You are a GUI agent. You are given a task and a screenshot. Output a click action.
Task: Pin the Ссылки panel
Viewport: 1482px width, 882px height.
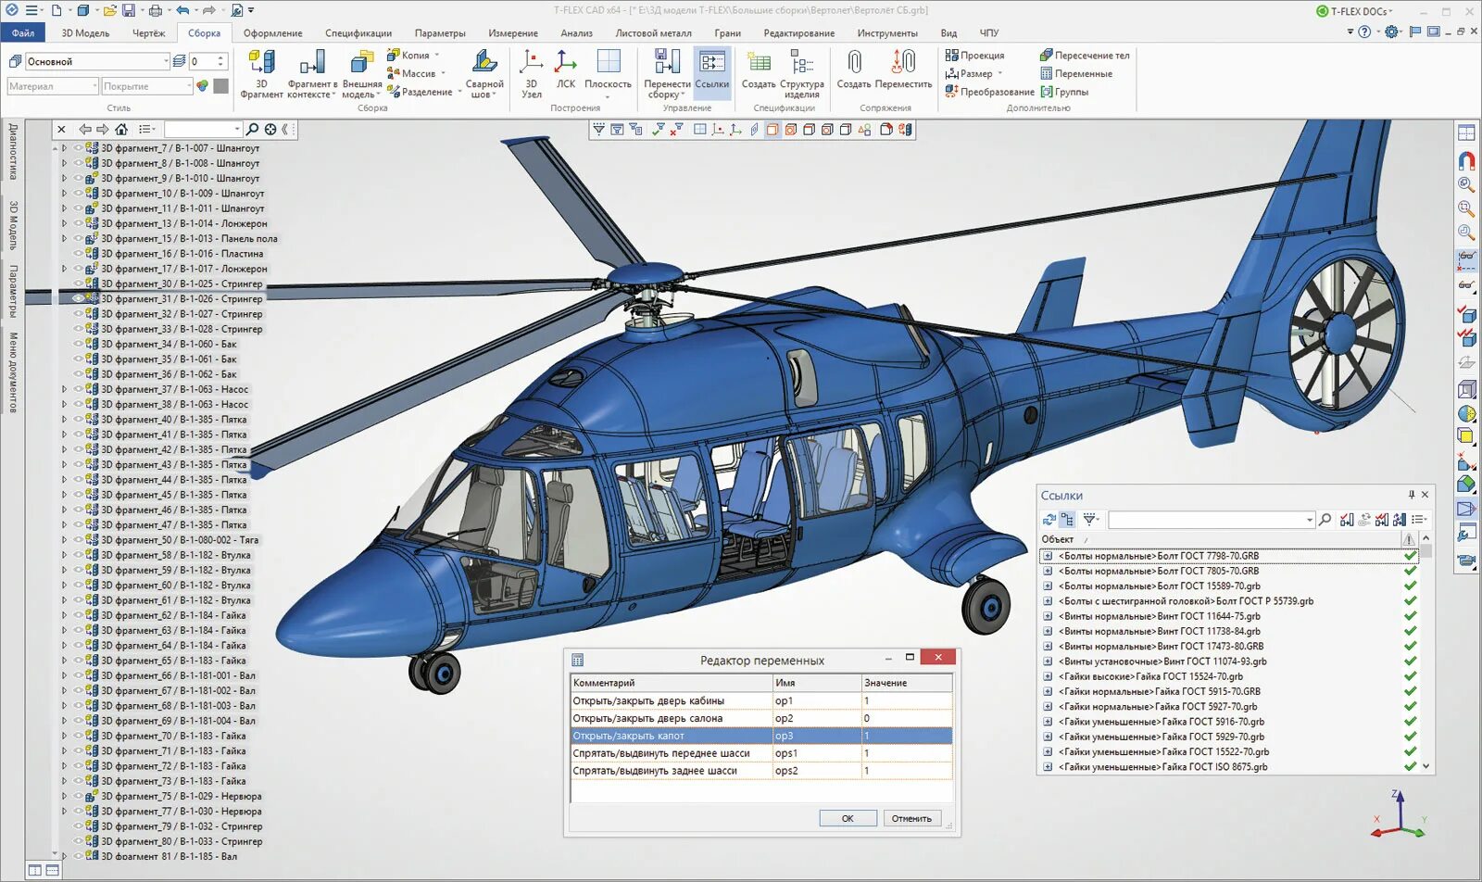pyautogui.click(x=1412, y=495)
